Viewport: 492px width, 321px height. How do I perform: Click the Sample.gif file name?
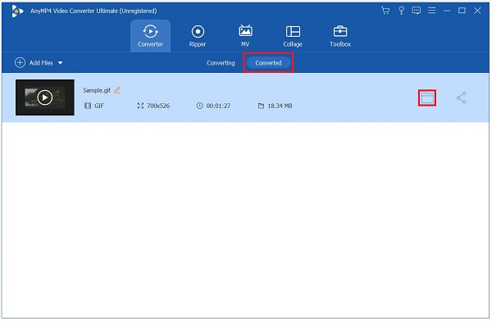(x=97, y=90)
